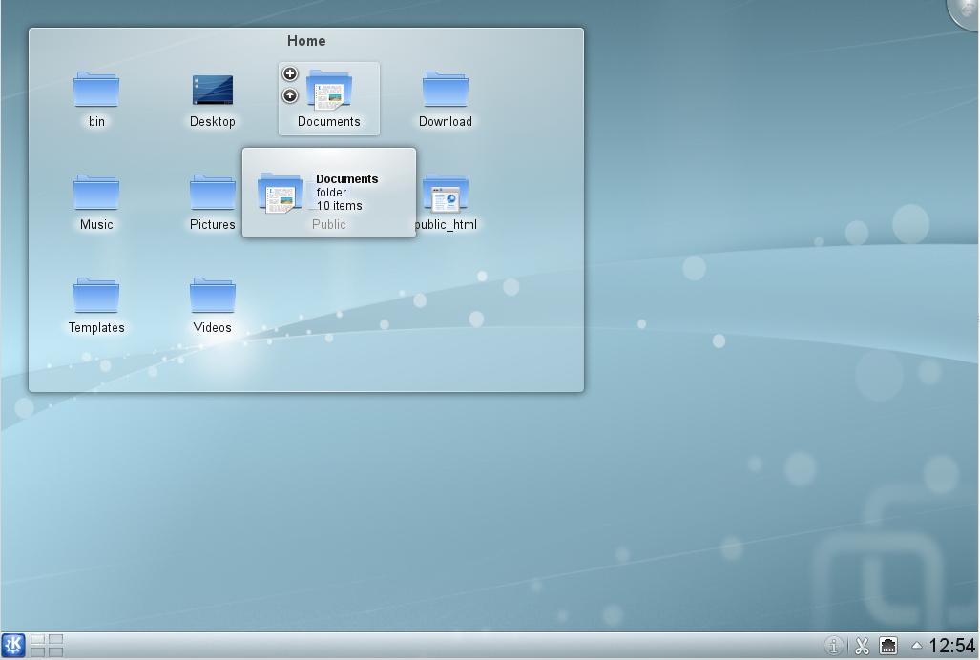Show hidden system tray icons arrow
Viewport: 980px width, 660px height.
(x=917, y=646)
